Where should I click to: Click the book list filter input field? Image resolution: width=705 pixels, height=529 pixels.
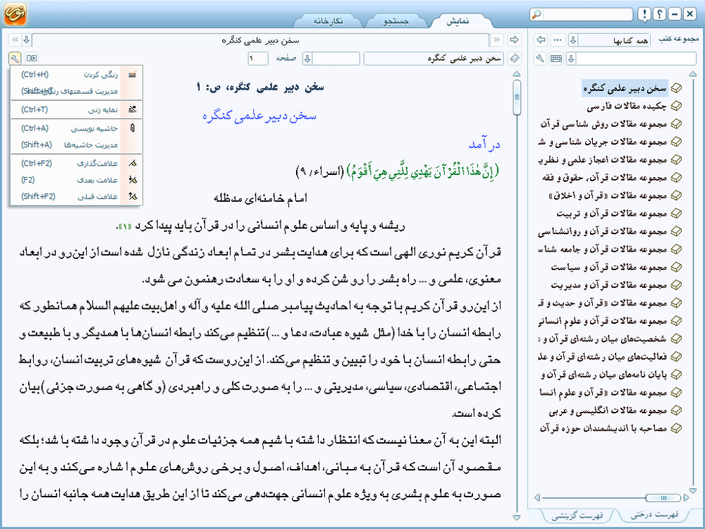[636, 59]
